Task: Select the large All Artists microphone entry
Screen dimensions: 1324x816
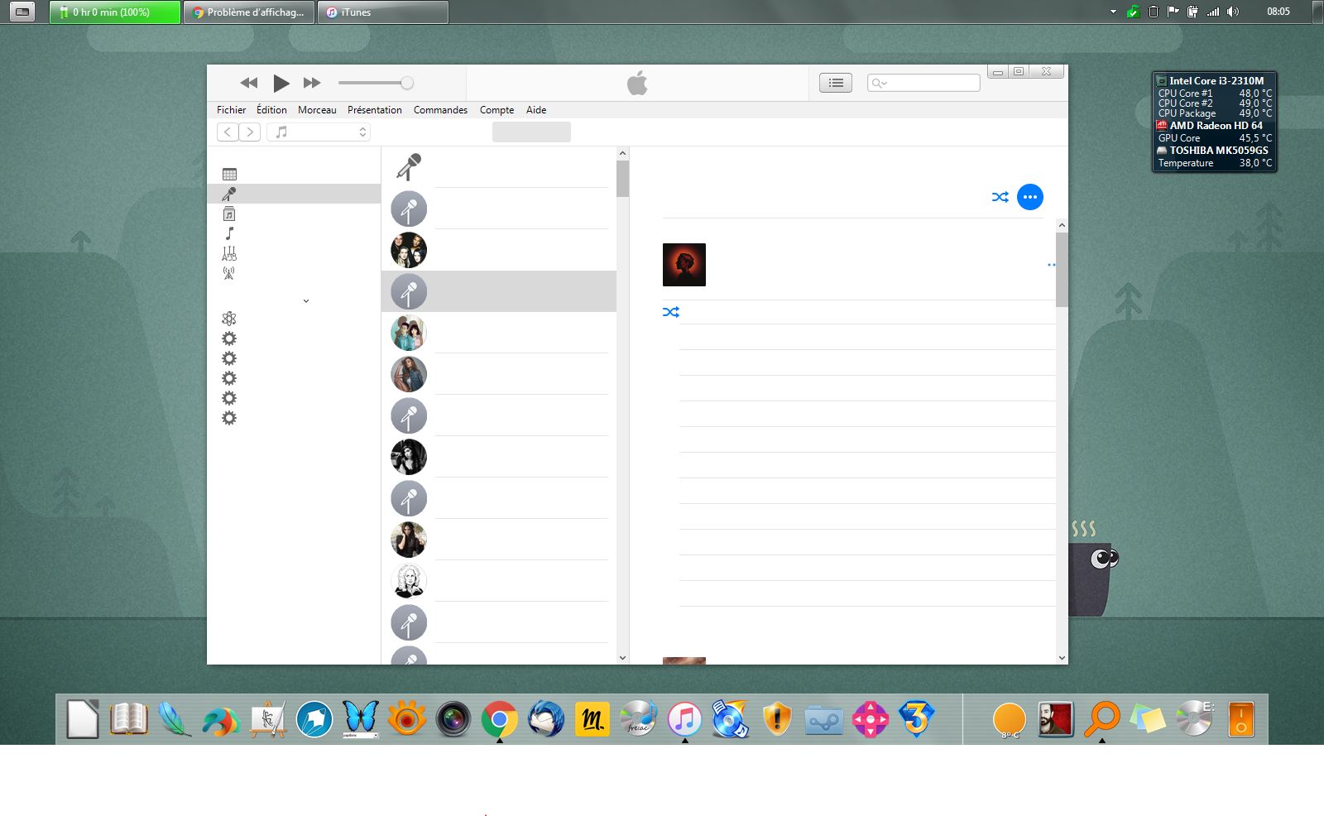Action: [409, 167]
